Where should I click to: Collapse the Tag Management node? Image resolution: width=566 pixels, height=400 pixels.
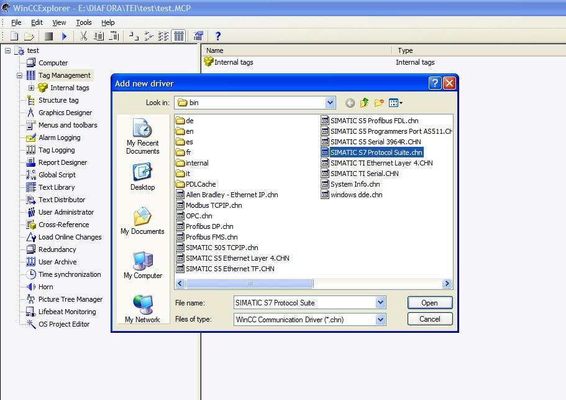(19, 75)
